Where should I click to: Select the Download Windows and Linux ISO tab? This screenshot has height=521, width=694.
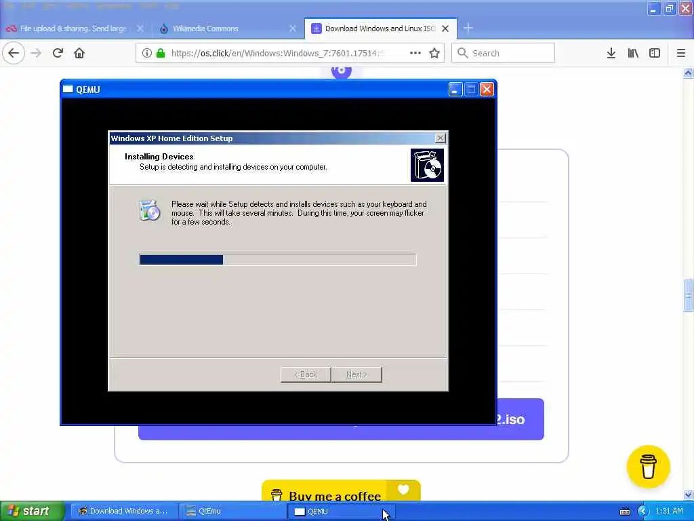[x=381, y=28]
